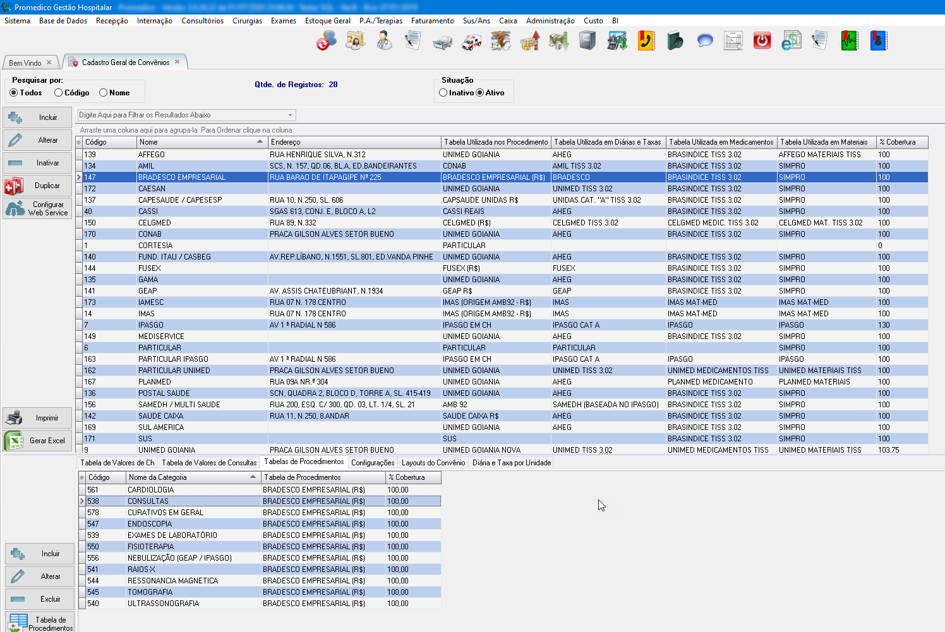Click the Excluir button
The image size is (945, 632).
point(40,599)
